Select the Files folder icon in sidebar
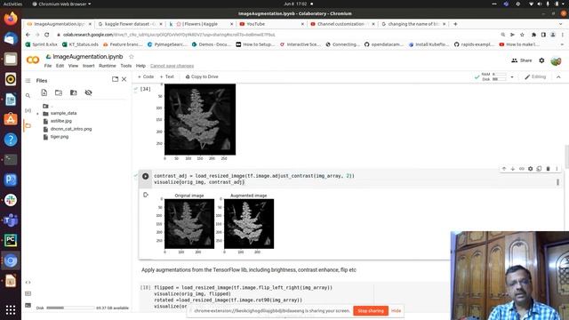This screenshot has width=569, height=320. 28,125
